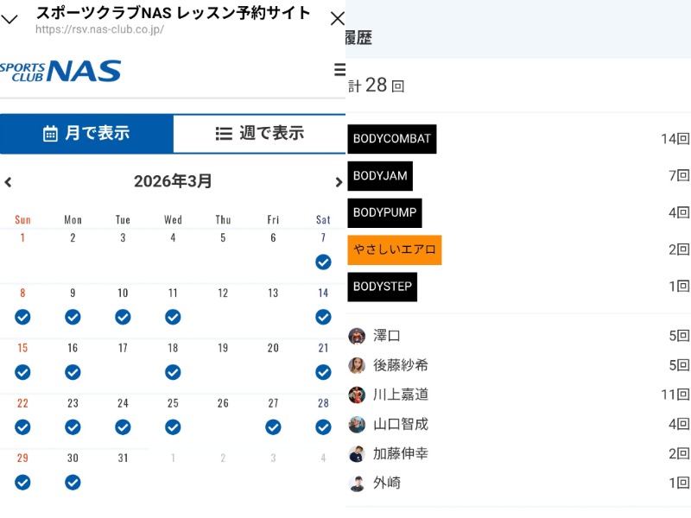
Task: Click 川上嘉道 instructor avatar
Action: click(357, 395)
